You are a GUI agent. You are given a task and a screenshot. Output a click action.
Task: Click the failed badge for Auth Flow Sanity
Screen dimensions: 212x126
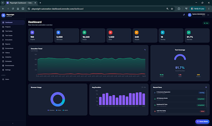[202, 111]
